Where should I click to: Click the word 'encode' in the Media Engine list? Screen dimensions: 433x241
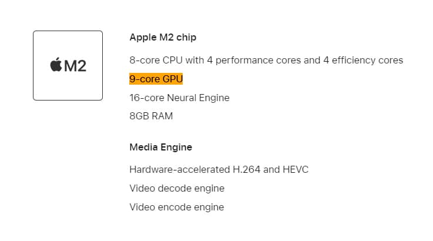(173, 207)
